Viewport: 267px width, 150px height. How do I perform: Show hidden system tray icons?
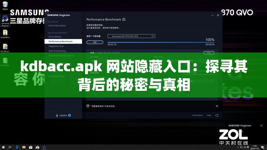pos(238,147)
